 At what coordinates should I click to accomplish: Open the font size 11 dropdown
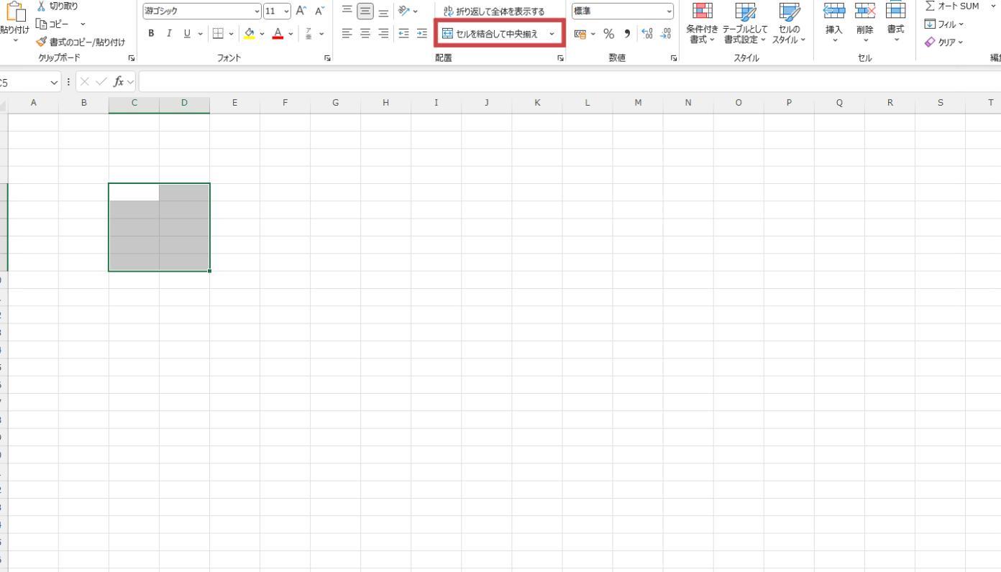click(286, 11)
